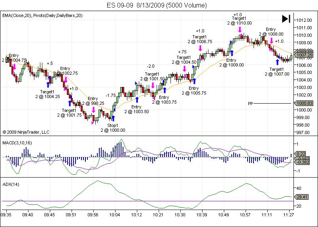Click the blue up arrow at Stop1 1000.00

(114, 118)
